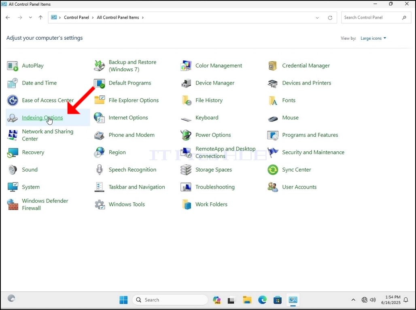Screen dimensions: 416x310
Task: Open the Windows Start menu
Action: pos(123,300)
